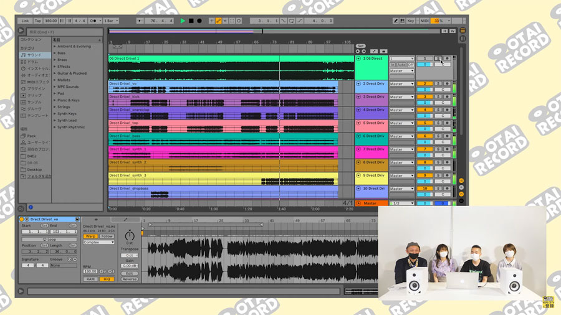Image resolution: width=561 pixels, height=315 pixels.
Task: Toggle the Lock Envelopes padlock icon
Action: click(x=383, y=52)
